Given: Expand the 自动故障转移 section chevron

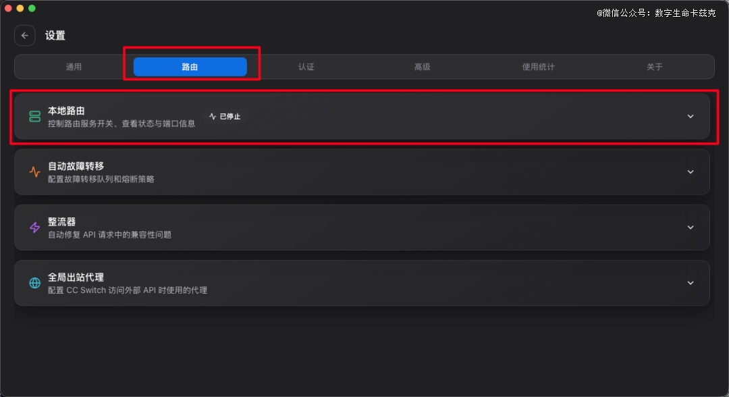Looking at the screenshot, I should (690, 172).
